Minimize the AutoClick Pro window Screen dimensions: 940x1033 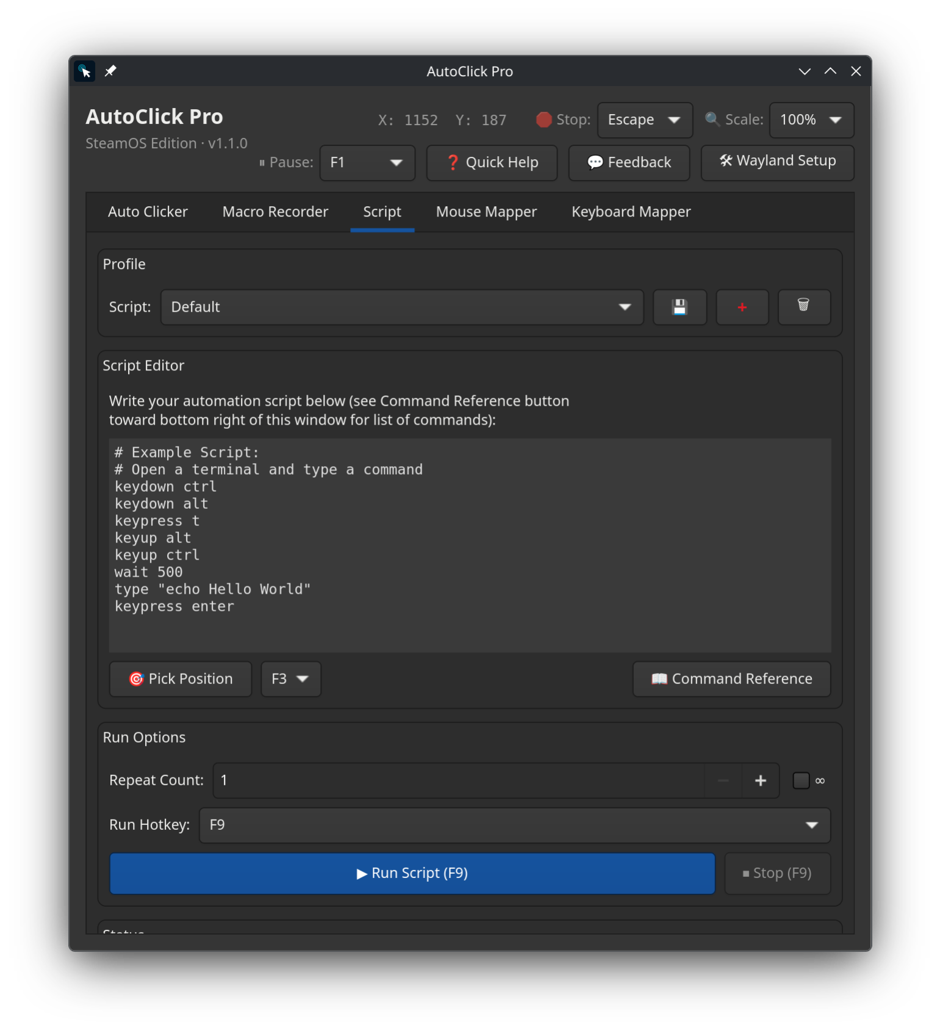click(805, 71)
